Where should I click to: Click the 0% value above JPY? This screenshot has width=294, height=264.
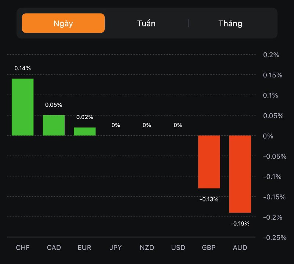coord(116,125)
